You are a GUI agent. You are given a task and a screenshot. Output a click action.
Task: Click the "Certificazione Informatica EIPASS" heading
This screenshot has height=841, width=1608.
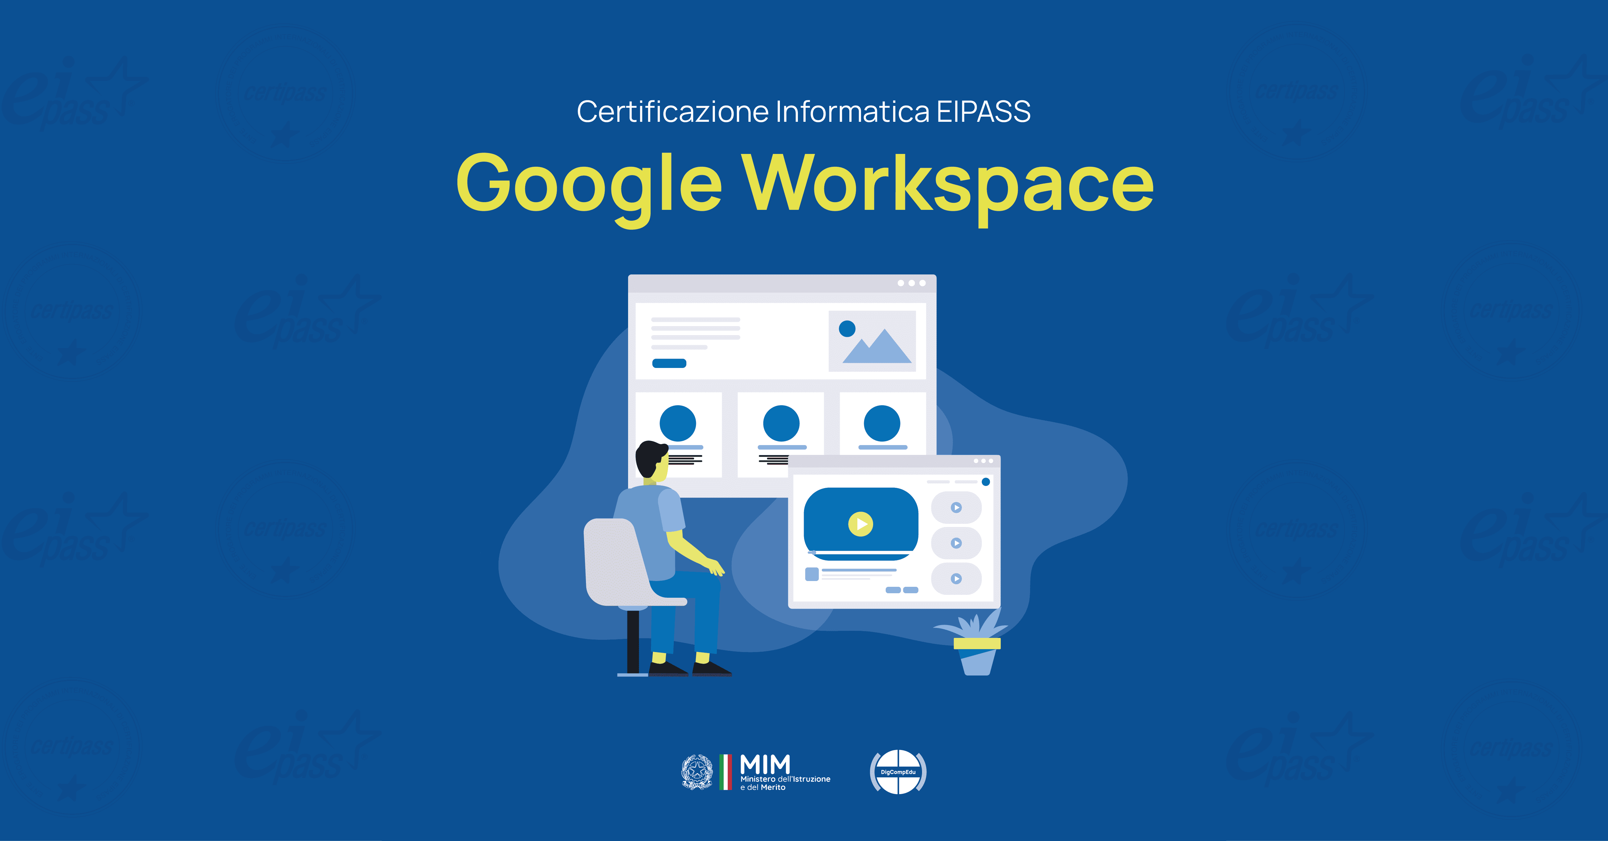pyautogui.click(x=803, y=112)
